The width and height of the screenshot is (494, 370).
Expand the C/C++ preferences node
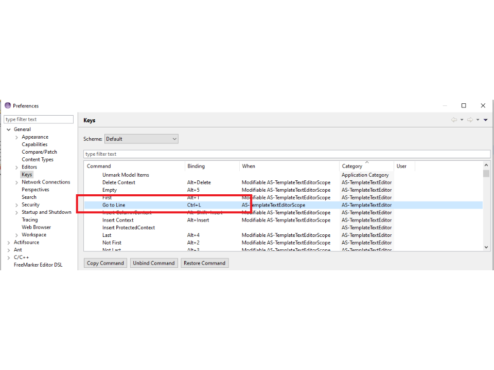pyautogui.click(x=9, y=257)
